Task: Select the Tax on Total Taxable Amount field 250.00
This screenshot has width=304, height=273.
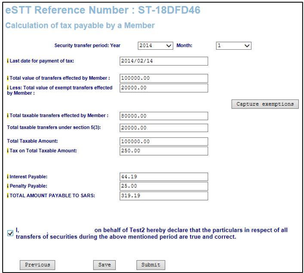Action: [164, 151]
